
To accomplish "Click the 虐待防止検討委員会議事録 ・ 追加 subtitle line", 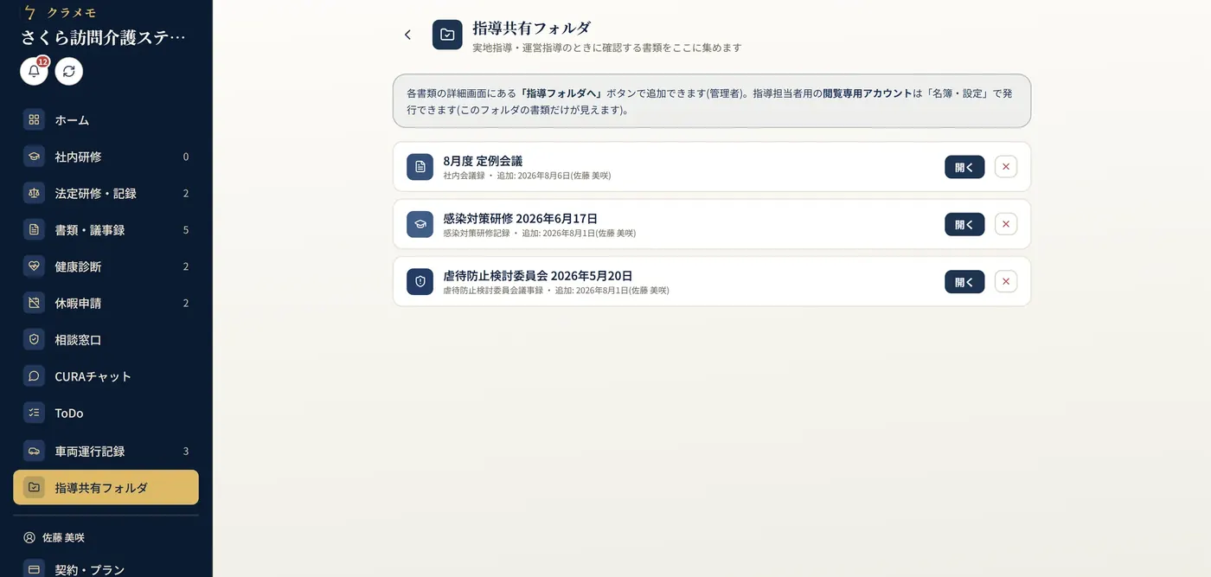I will (556, 291).
